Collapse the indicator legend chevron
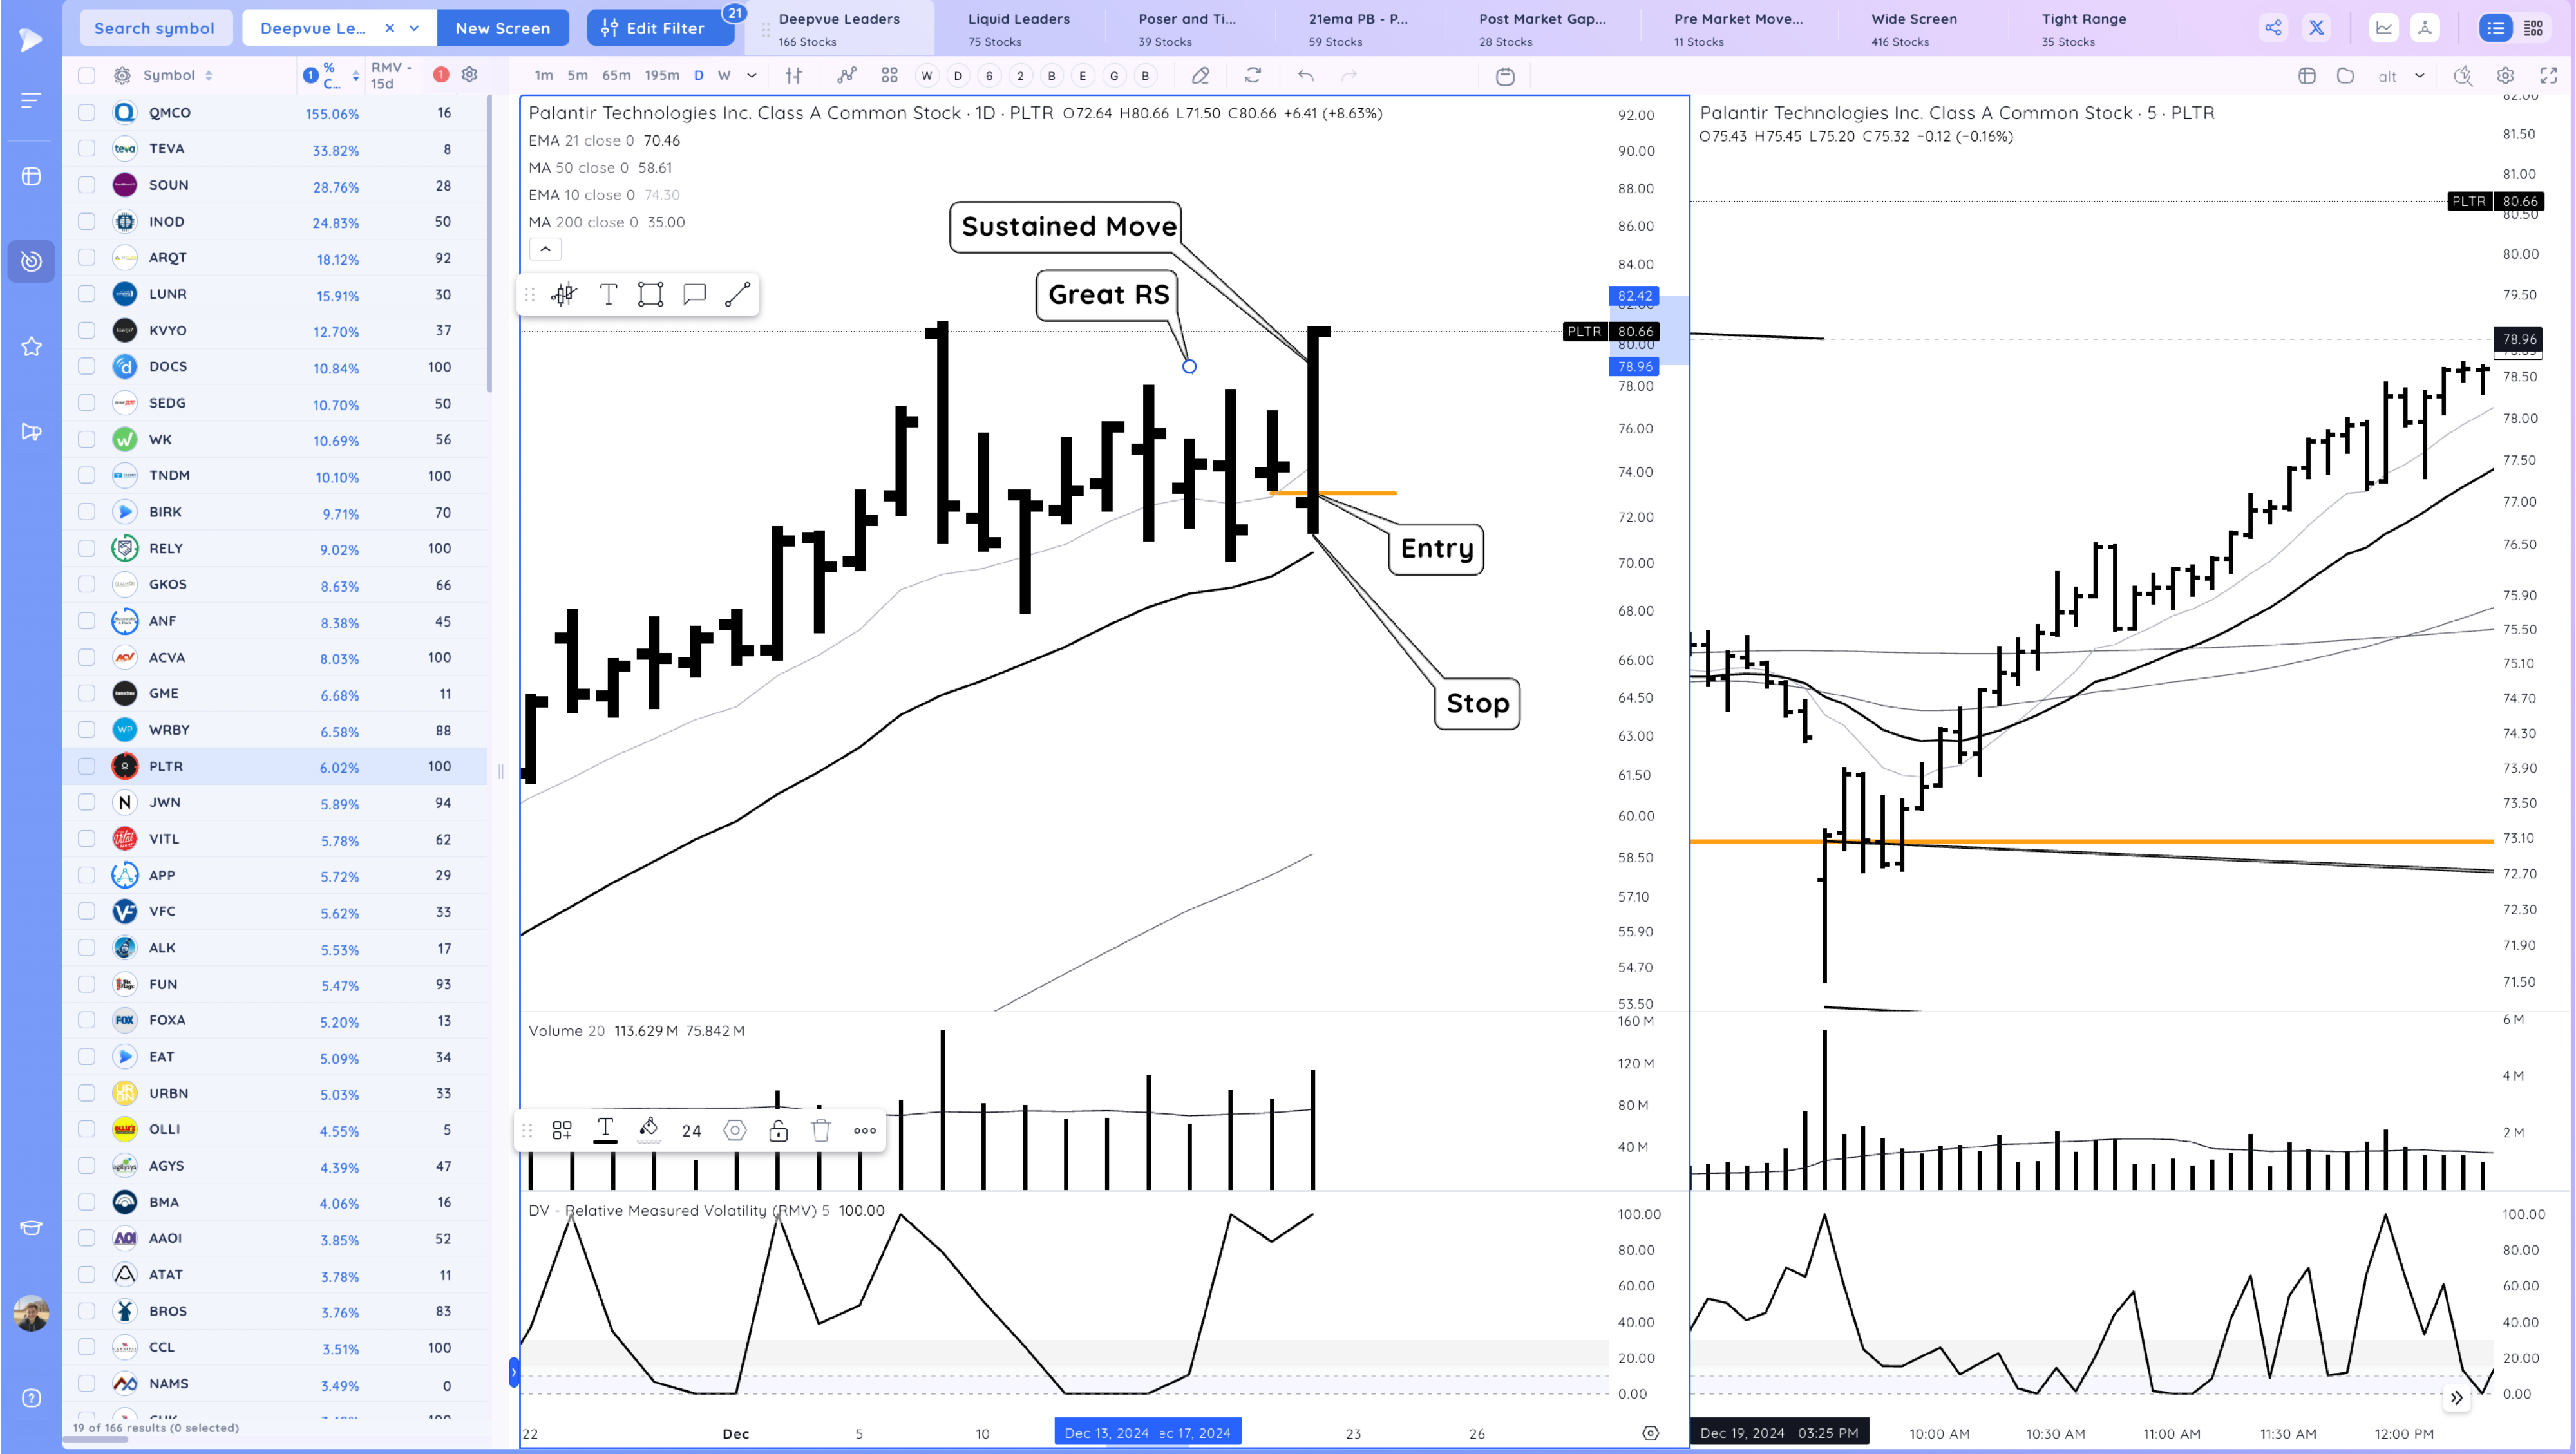 [545, 249]
